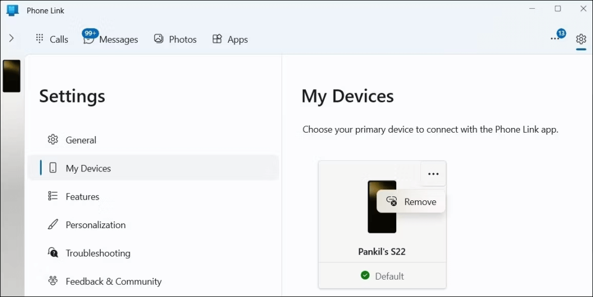593x297 pixels.
Task: Maximize the Phone Link window
Action: coord(558,8)
